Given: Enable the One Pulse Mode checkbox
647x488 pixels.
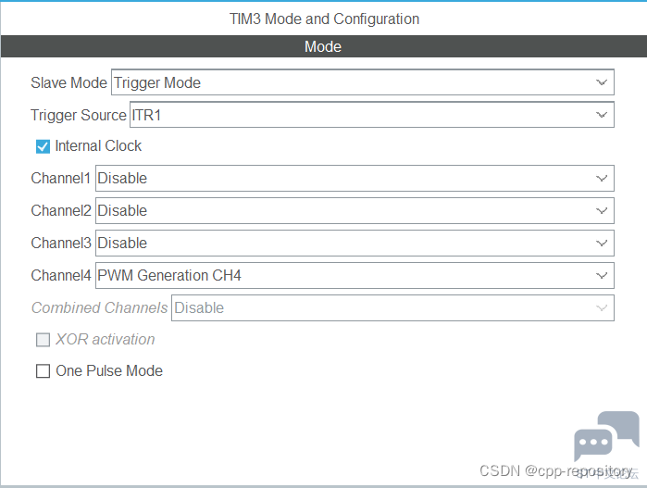Looking at the screenshot, I should click(43, 370).
